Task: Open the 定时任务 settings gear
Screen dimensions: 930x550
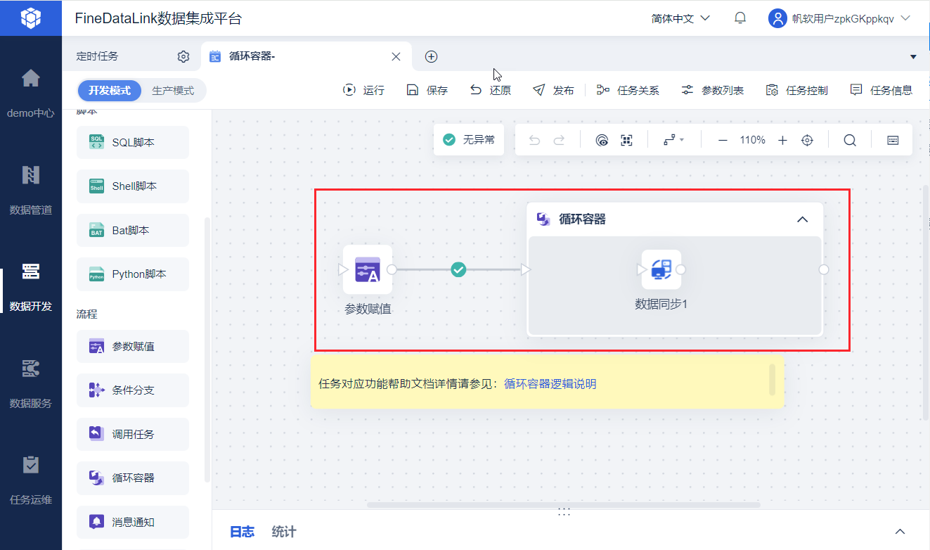Action: [183, 56]
